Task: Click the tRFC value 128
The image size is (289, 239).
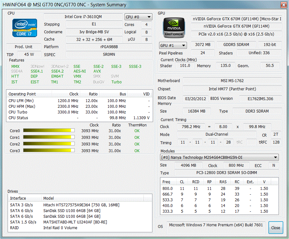Action: tap(276, 142)
